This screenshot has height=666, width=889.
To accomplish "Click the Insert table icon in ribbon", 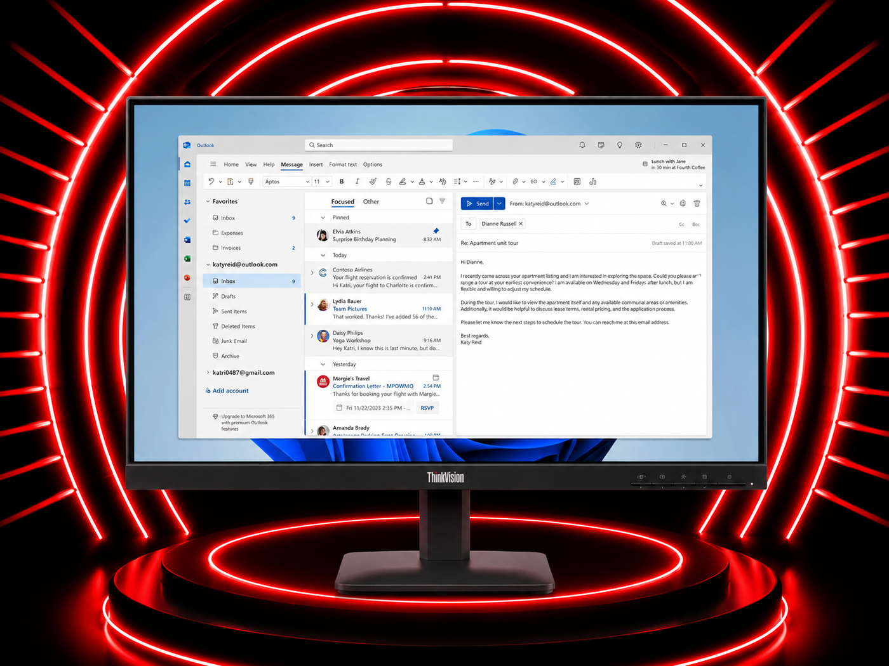I will pyautogui.click(x=577, y=181).
